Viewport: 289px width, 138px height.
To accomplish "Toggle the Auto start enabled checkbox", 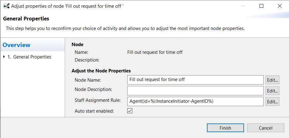I will pos(130,111).
